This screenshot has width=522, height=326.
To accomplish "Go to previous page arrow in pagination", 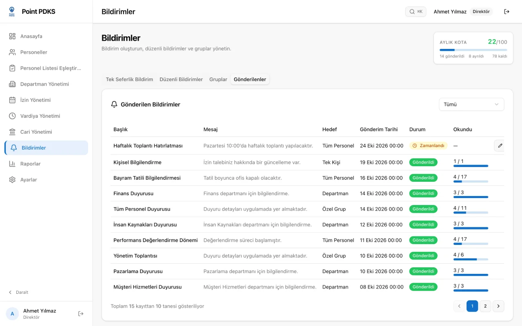I will 459,306.
